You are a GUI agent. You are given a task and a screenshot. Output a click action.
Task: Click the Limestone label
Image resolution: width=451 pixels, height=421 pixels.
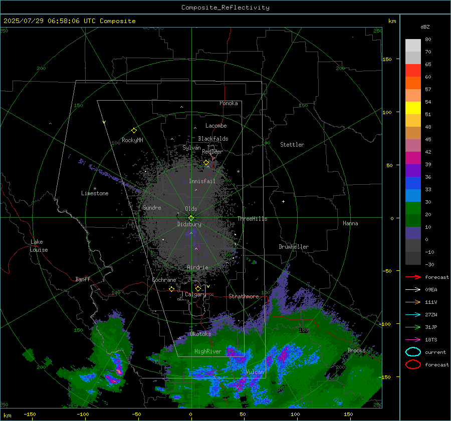(x=95, y=193)
